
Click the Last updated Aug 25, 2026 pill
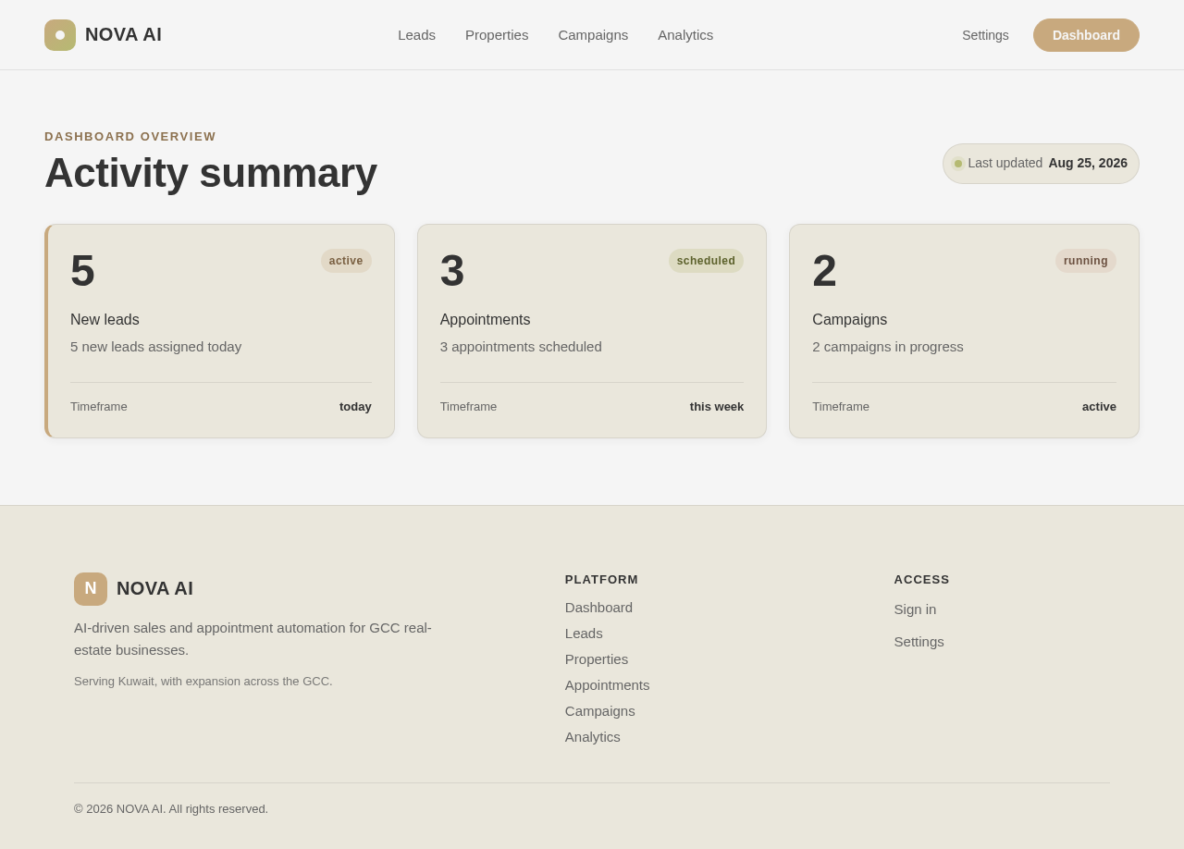[1041, 164]
